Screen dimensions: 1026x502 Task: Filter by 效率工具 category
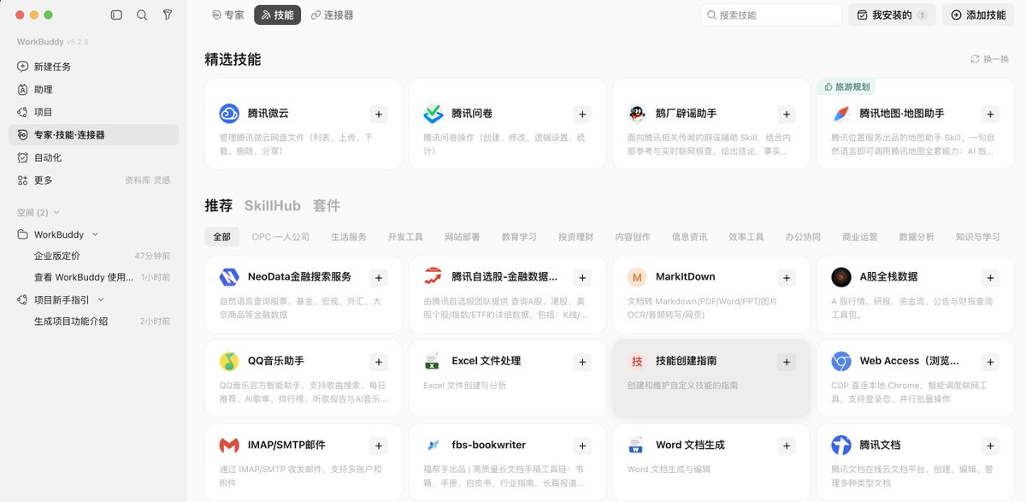pyautogui.click(x=746, y=237)
